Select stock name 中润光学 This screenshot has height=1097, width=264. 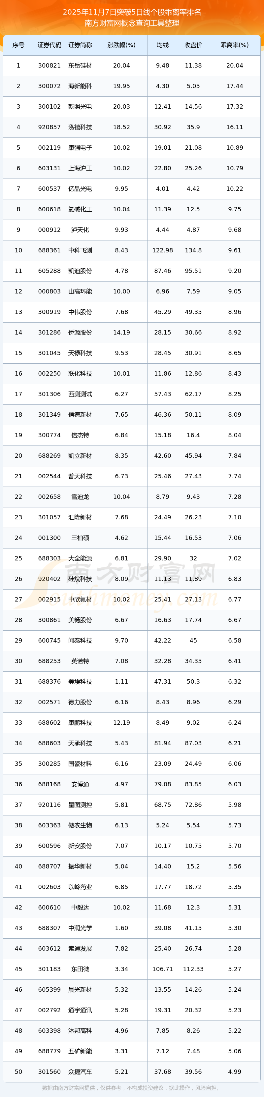(80, 927)
